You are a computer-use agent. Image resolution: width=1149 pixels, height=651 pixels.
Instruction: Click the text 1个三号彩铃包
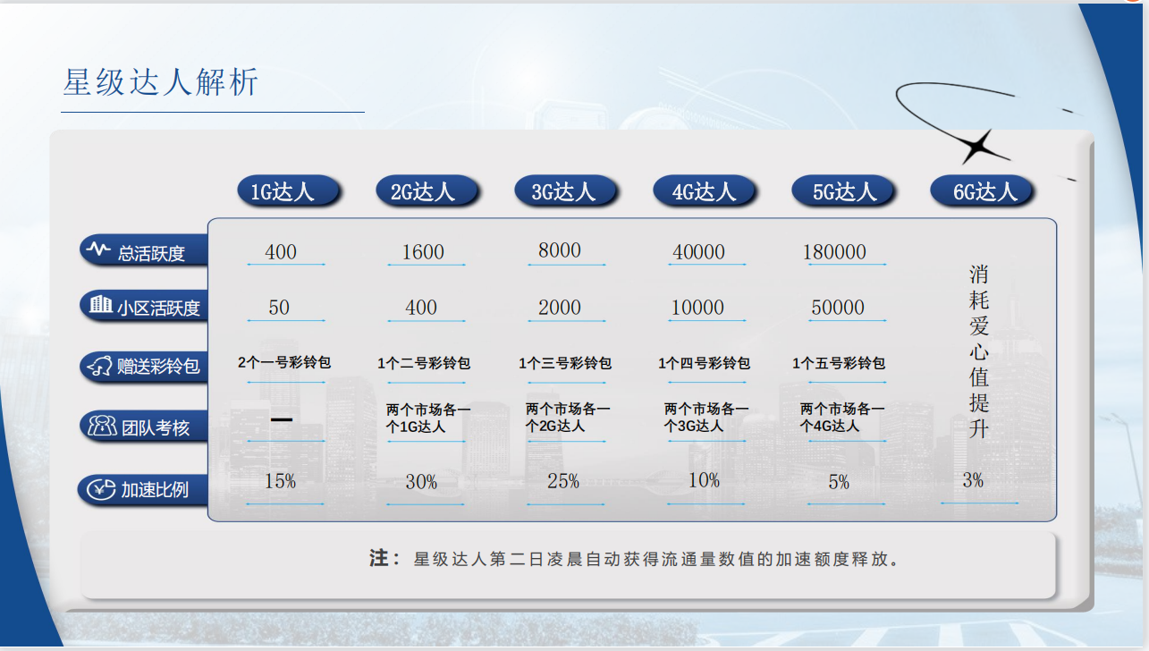pos(565,364)
